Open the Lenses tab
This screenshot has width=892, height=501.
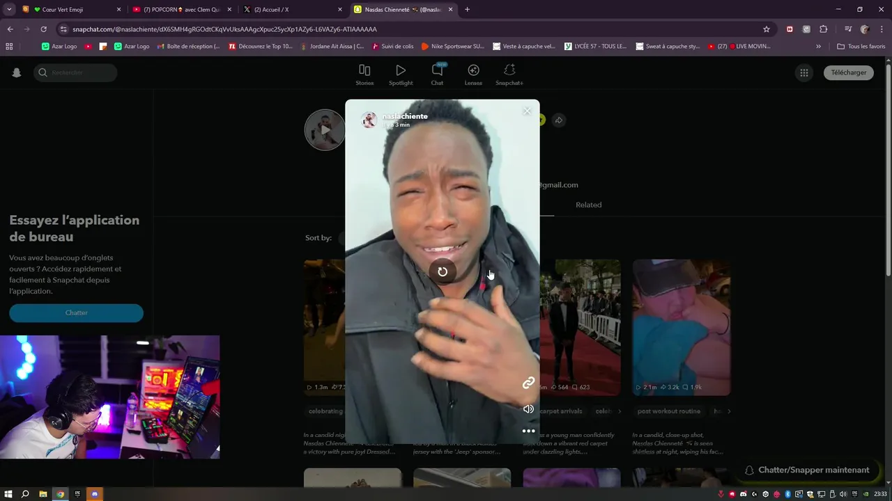click(473, 75)
